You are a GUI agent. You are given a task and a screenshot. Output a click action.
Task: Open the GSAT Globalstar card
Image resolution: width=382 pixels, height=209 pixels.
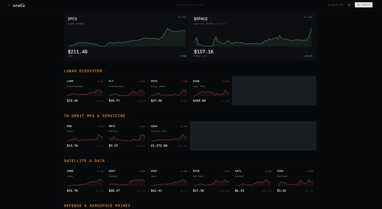click(x=127, y=181)
